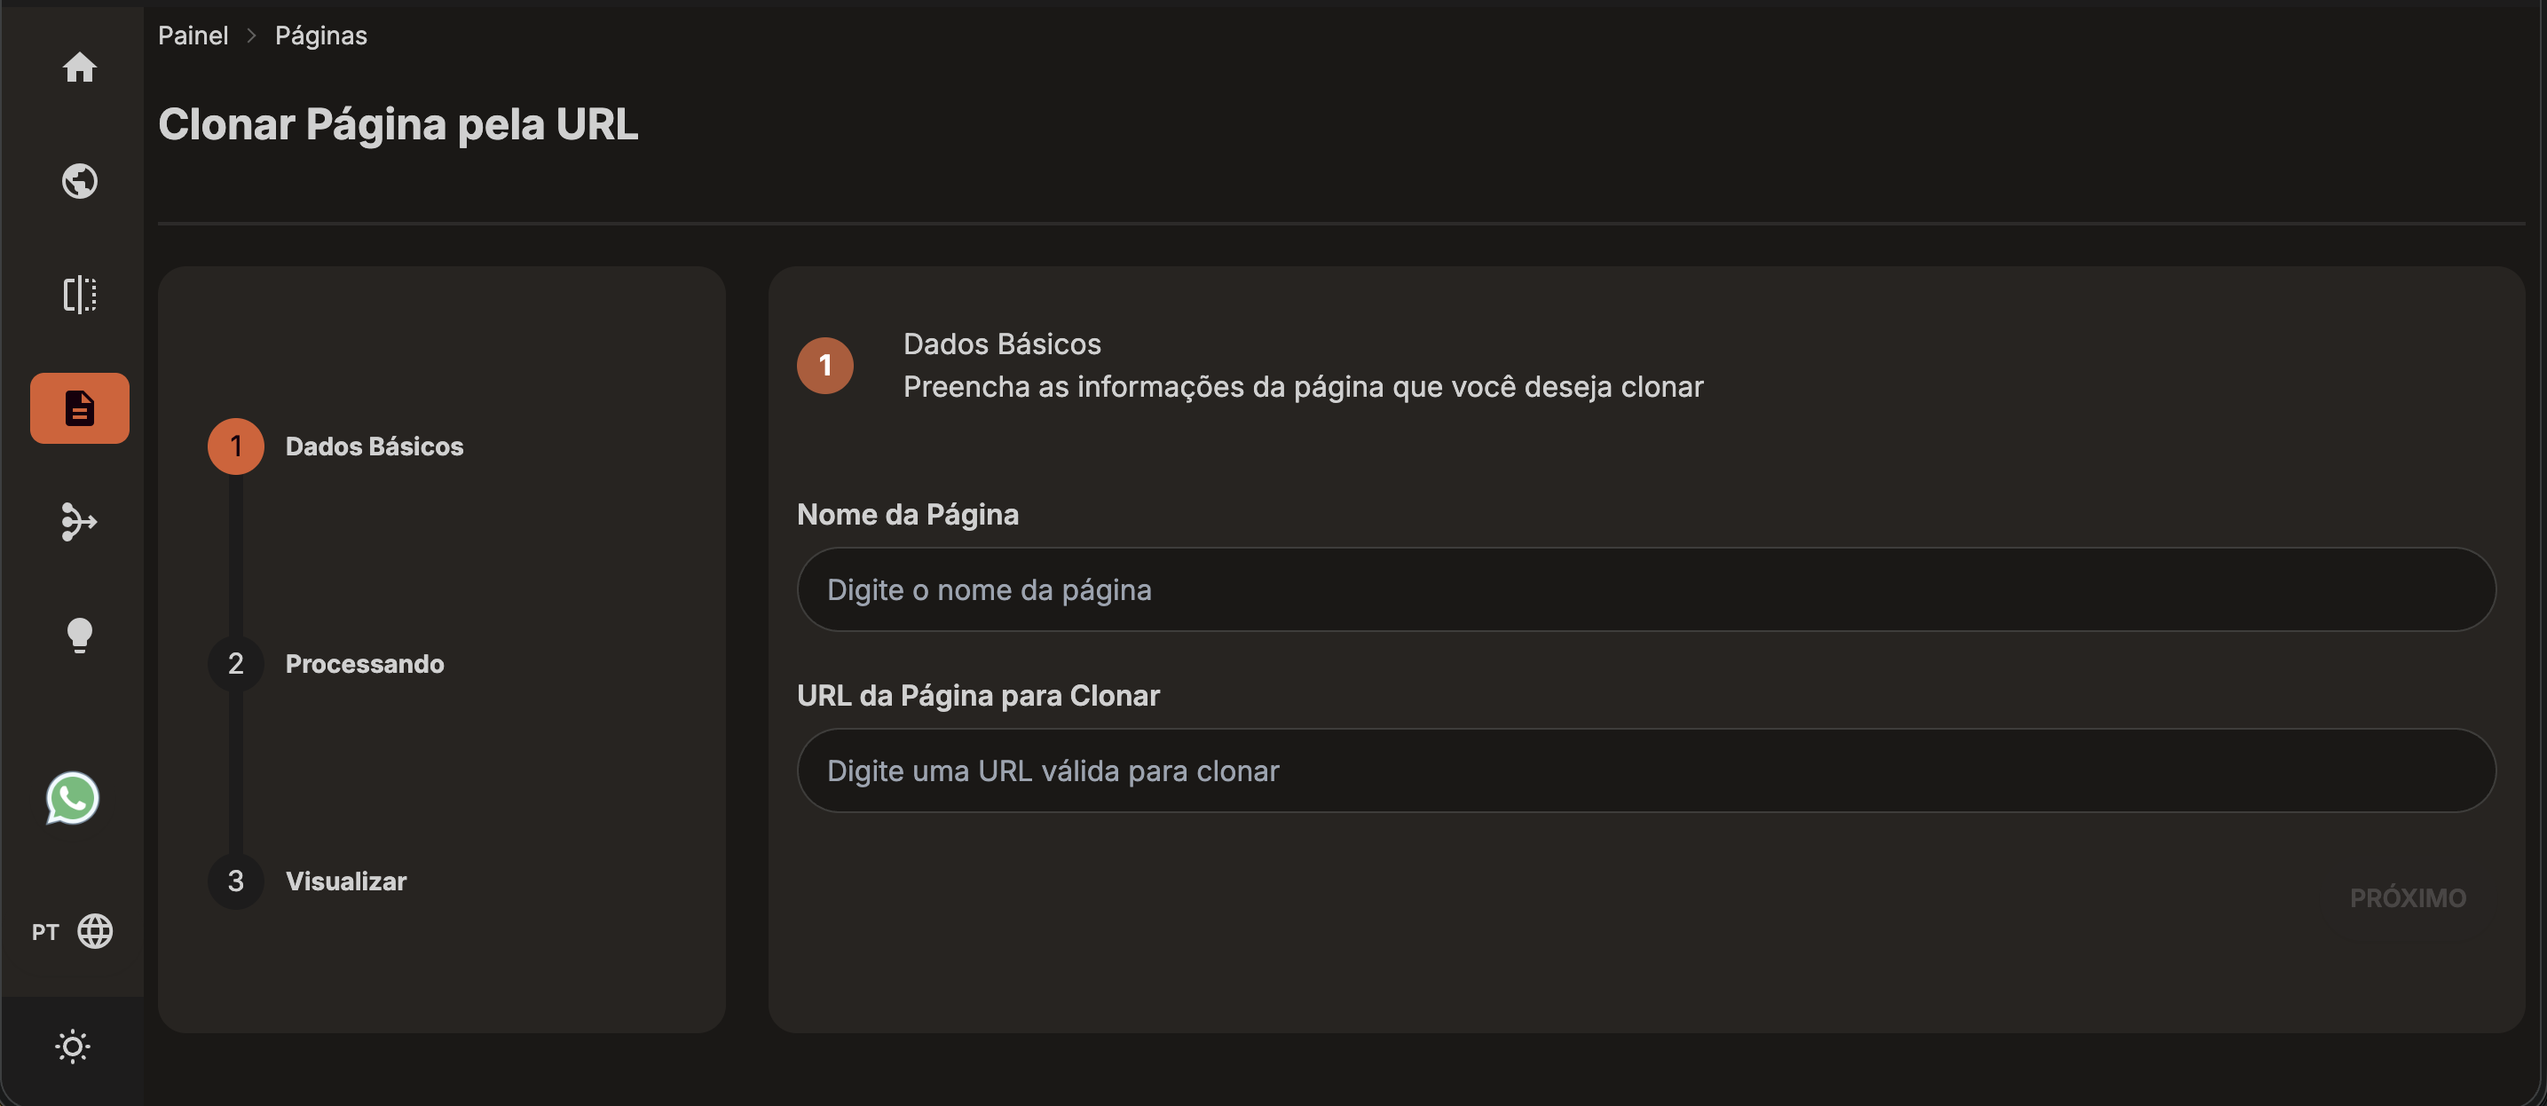This screenshot has width=2547, height=1106.
Task: Select the Visualizar step
Action: tap(344, 881)
